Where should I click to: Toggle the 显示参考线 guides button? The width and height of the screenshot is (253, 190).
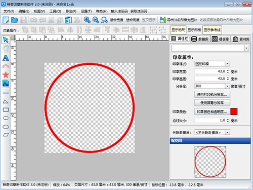pyautogui.click(x=212, y=30)
